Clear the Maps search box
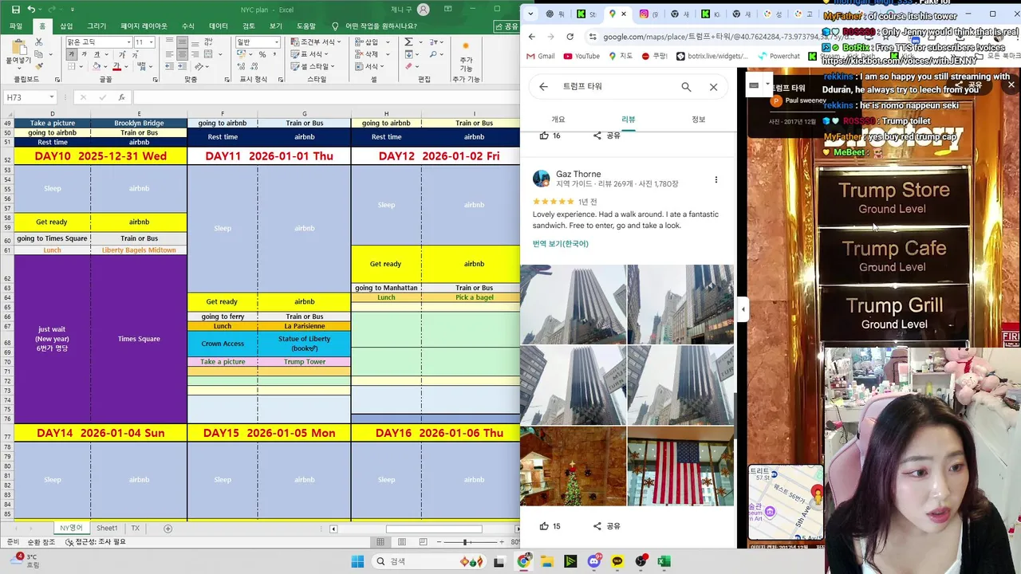 coord(713,87)
